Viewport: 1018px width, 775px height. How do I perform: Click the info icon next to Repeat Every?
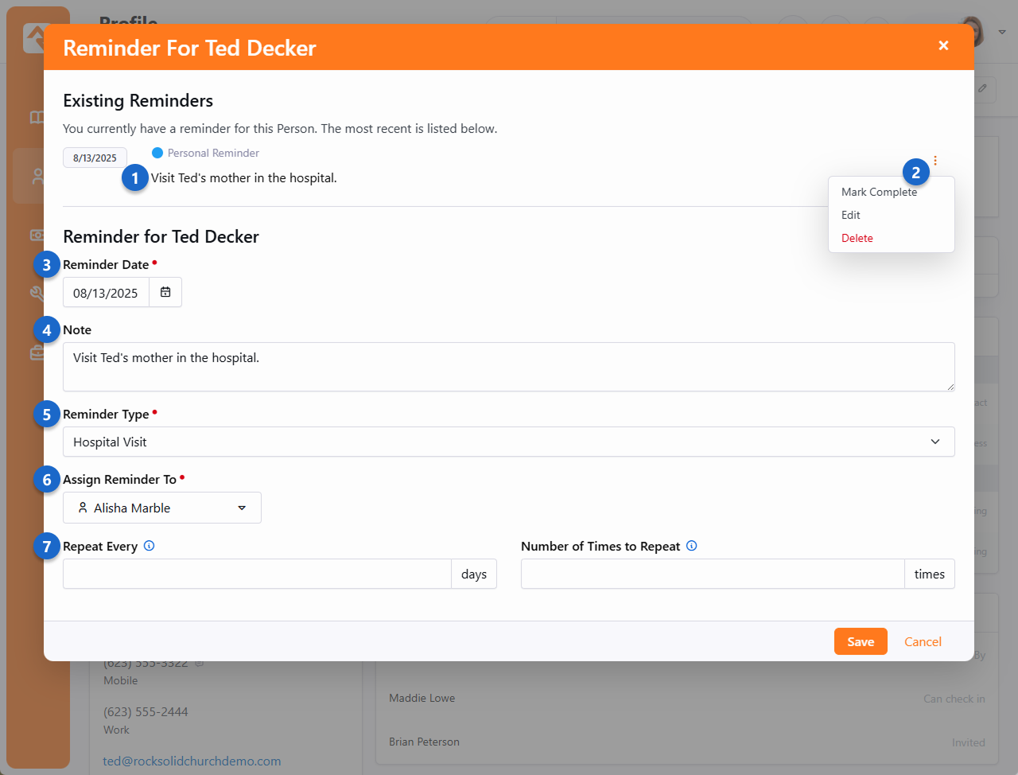[x=149, y=546]
